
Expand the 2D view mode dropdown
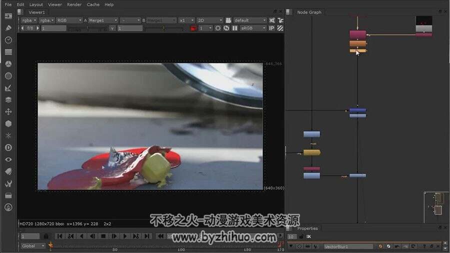coord(210,20)
